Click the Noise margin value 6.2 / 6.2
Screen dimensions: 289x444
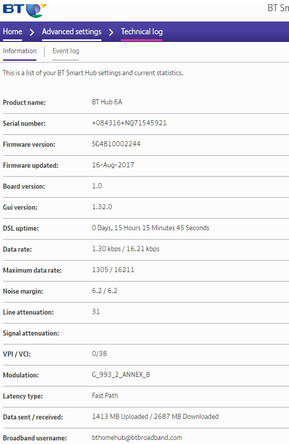[x=105, y=291]
